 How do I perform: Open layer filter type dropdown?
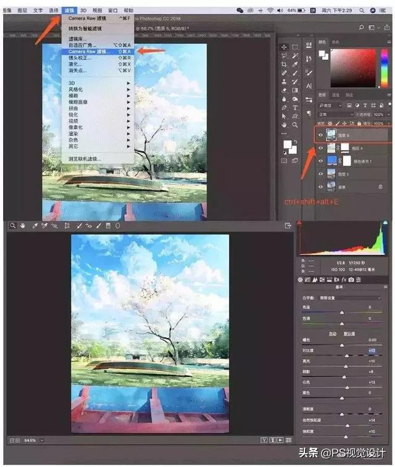pos(331,105)
